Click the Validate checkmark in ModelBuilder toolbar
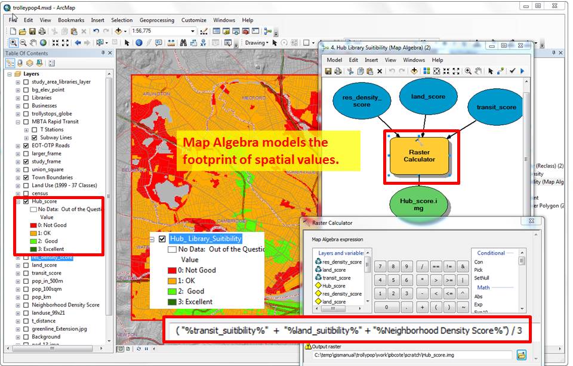Viewport: 573px width, 366px height. (x=512, y=71)
